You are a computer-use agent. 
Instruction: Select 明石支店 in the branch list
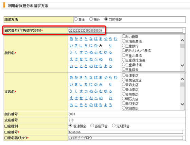point(124,98)
